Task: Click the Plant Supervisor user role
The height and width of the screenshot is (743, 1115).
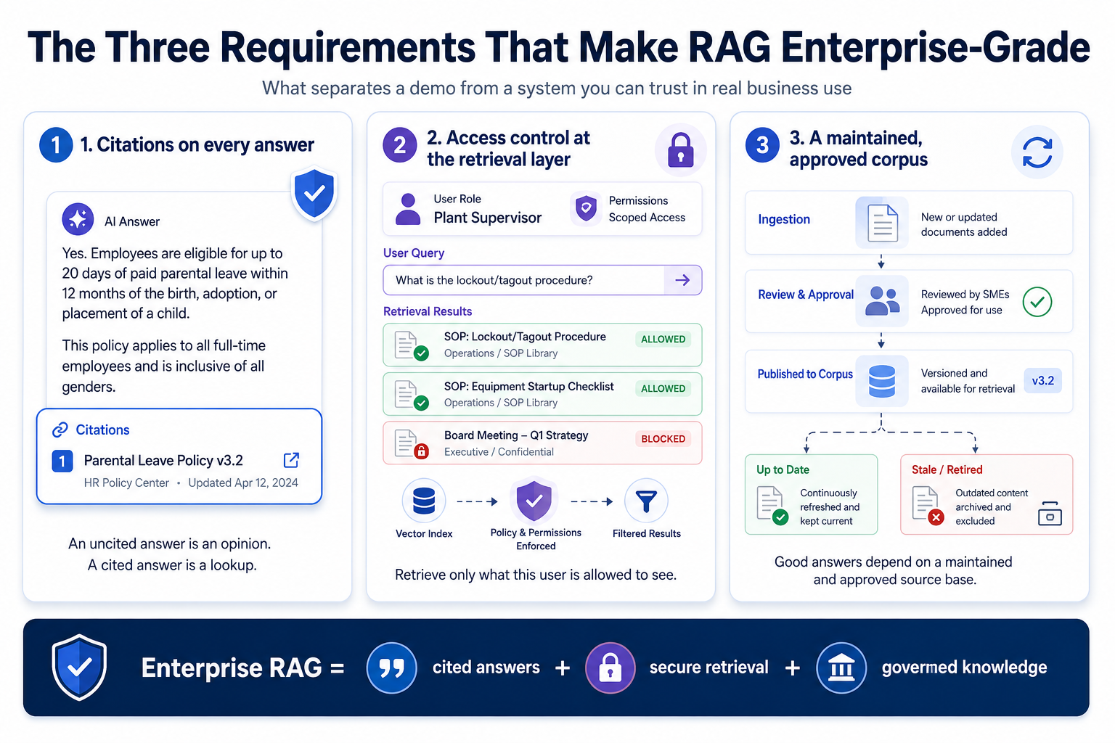Action: pos(487,218)
